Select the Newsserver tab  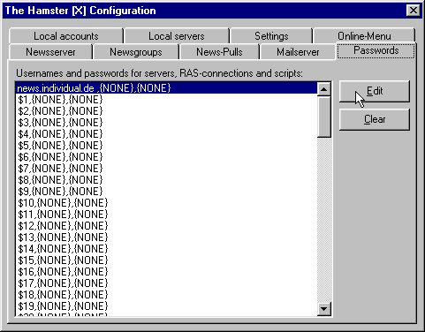point(50,52)
